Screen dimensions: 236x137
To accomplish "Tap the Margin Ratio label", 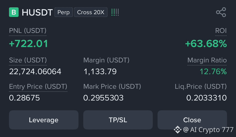I will pyautogui.click(x=207, y=60).
